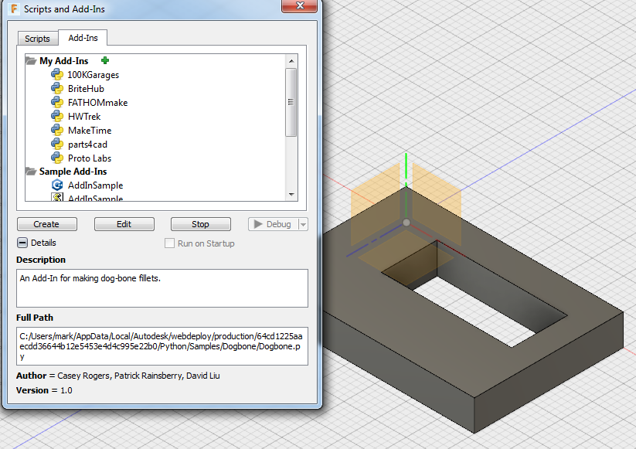Select the Proto Labs add-in

click(x=90, y=158)
